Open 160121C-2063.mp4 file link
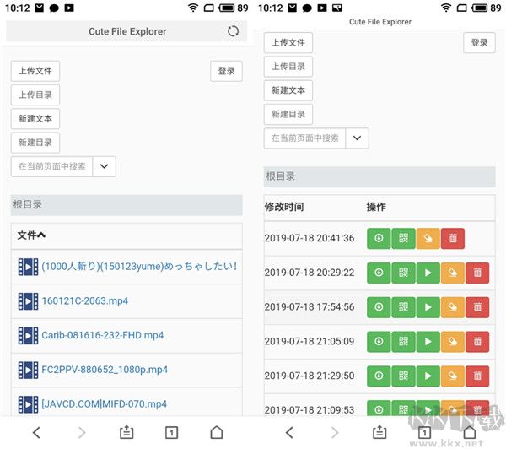This screenshot has width=506, height=449. click(x=85, y=301)
